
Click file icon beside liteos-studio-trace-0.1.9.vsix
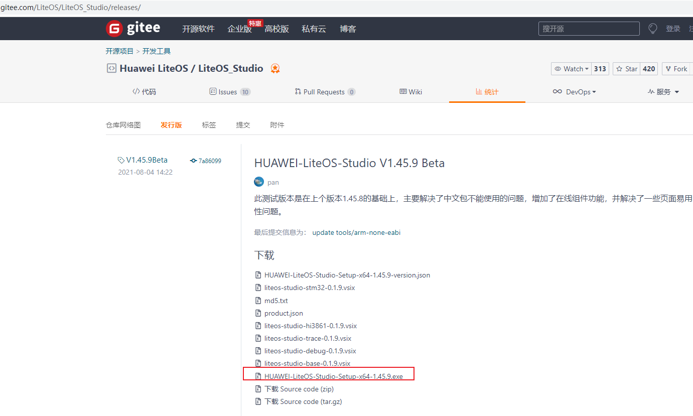(258, 338)
